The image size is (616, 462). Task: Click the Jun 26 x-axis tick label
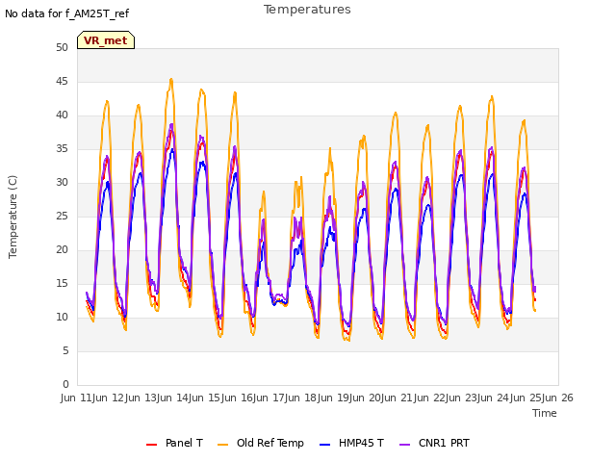[558, 398]
